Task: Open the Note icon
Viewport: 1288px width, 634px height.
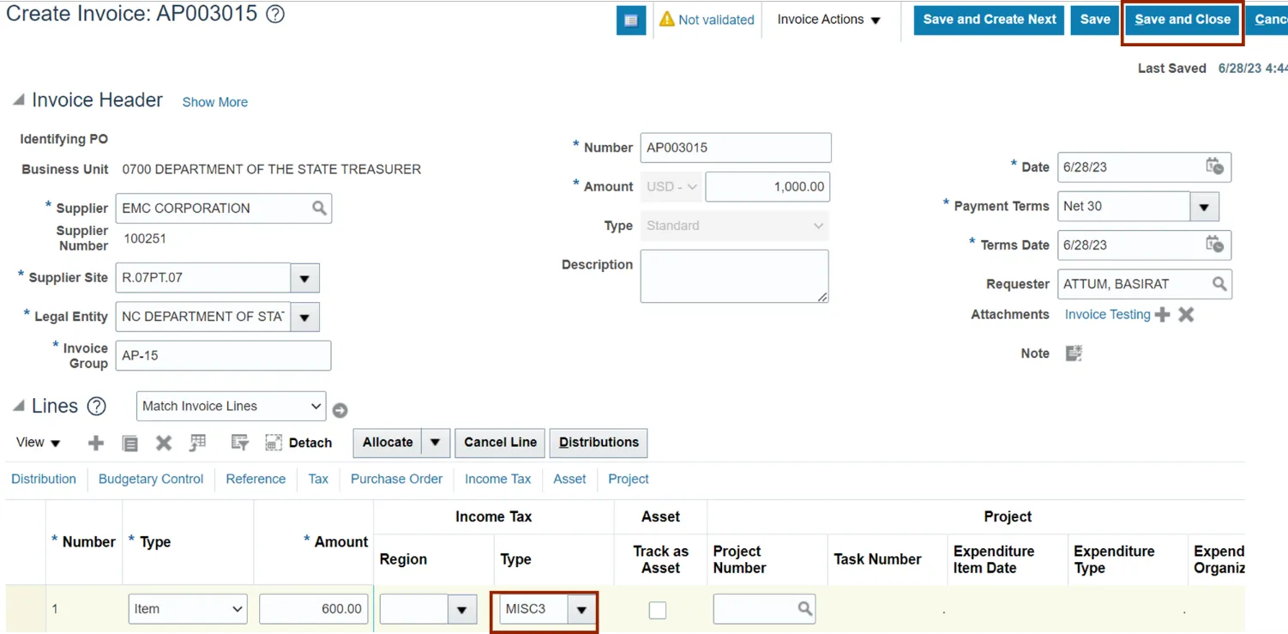Action: (1074, 353)
